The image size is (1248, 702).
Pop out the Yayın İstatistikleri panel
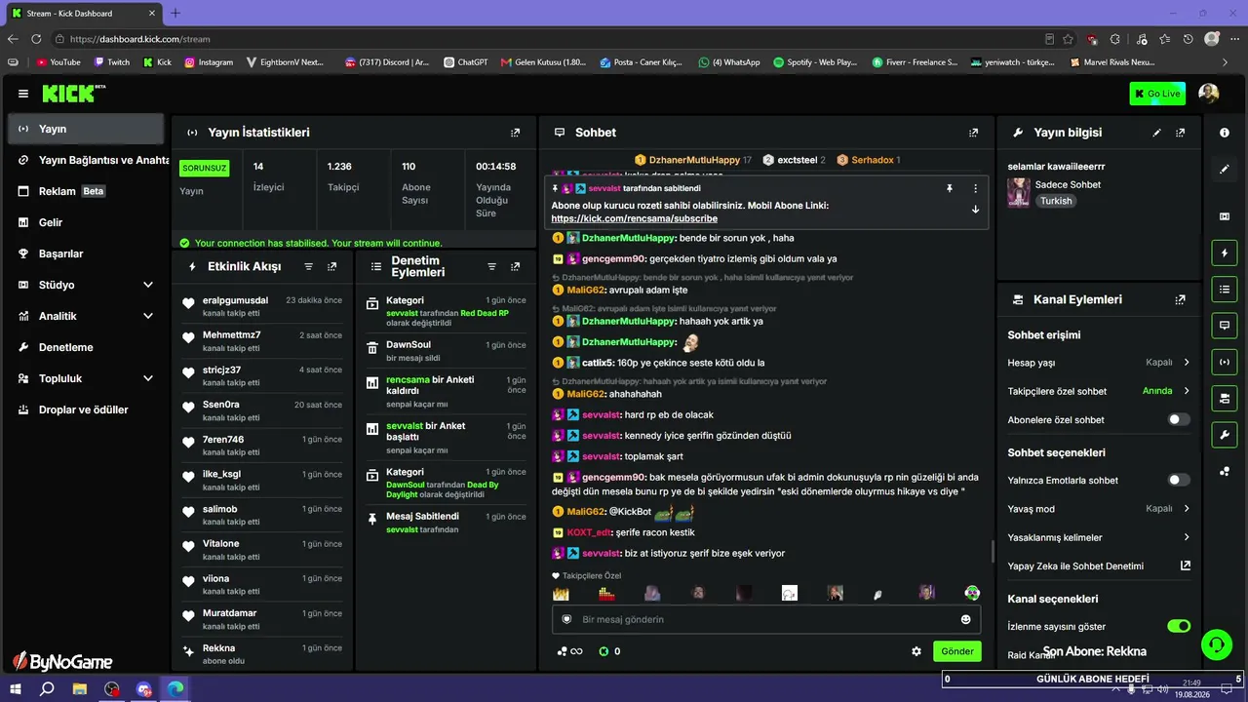[516, 133]
